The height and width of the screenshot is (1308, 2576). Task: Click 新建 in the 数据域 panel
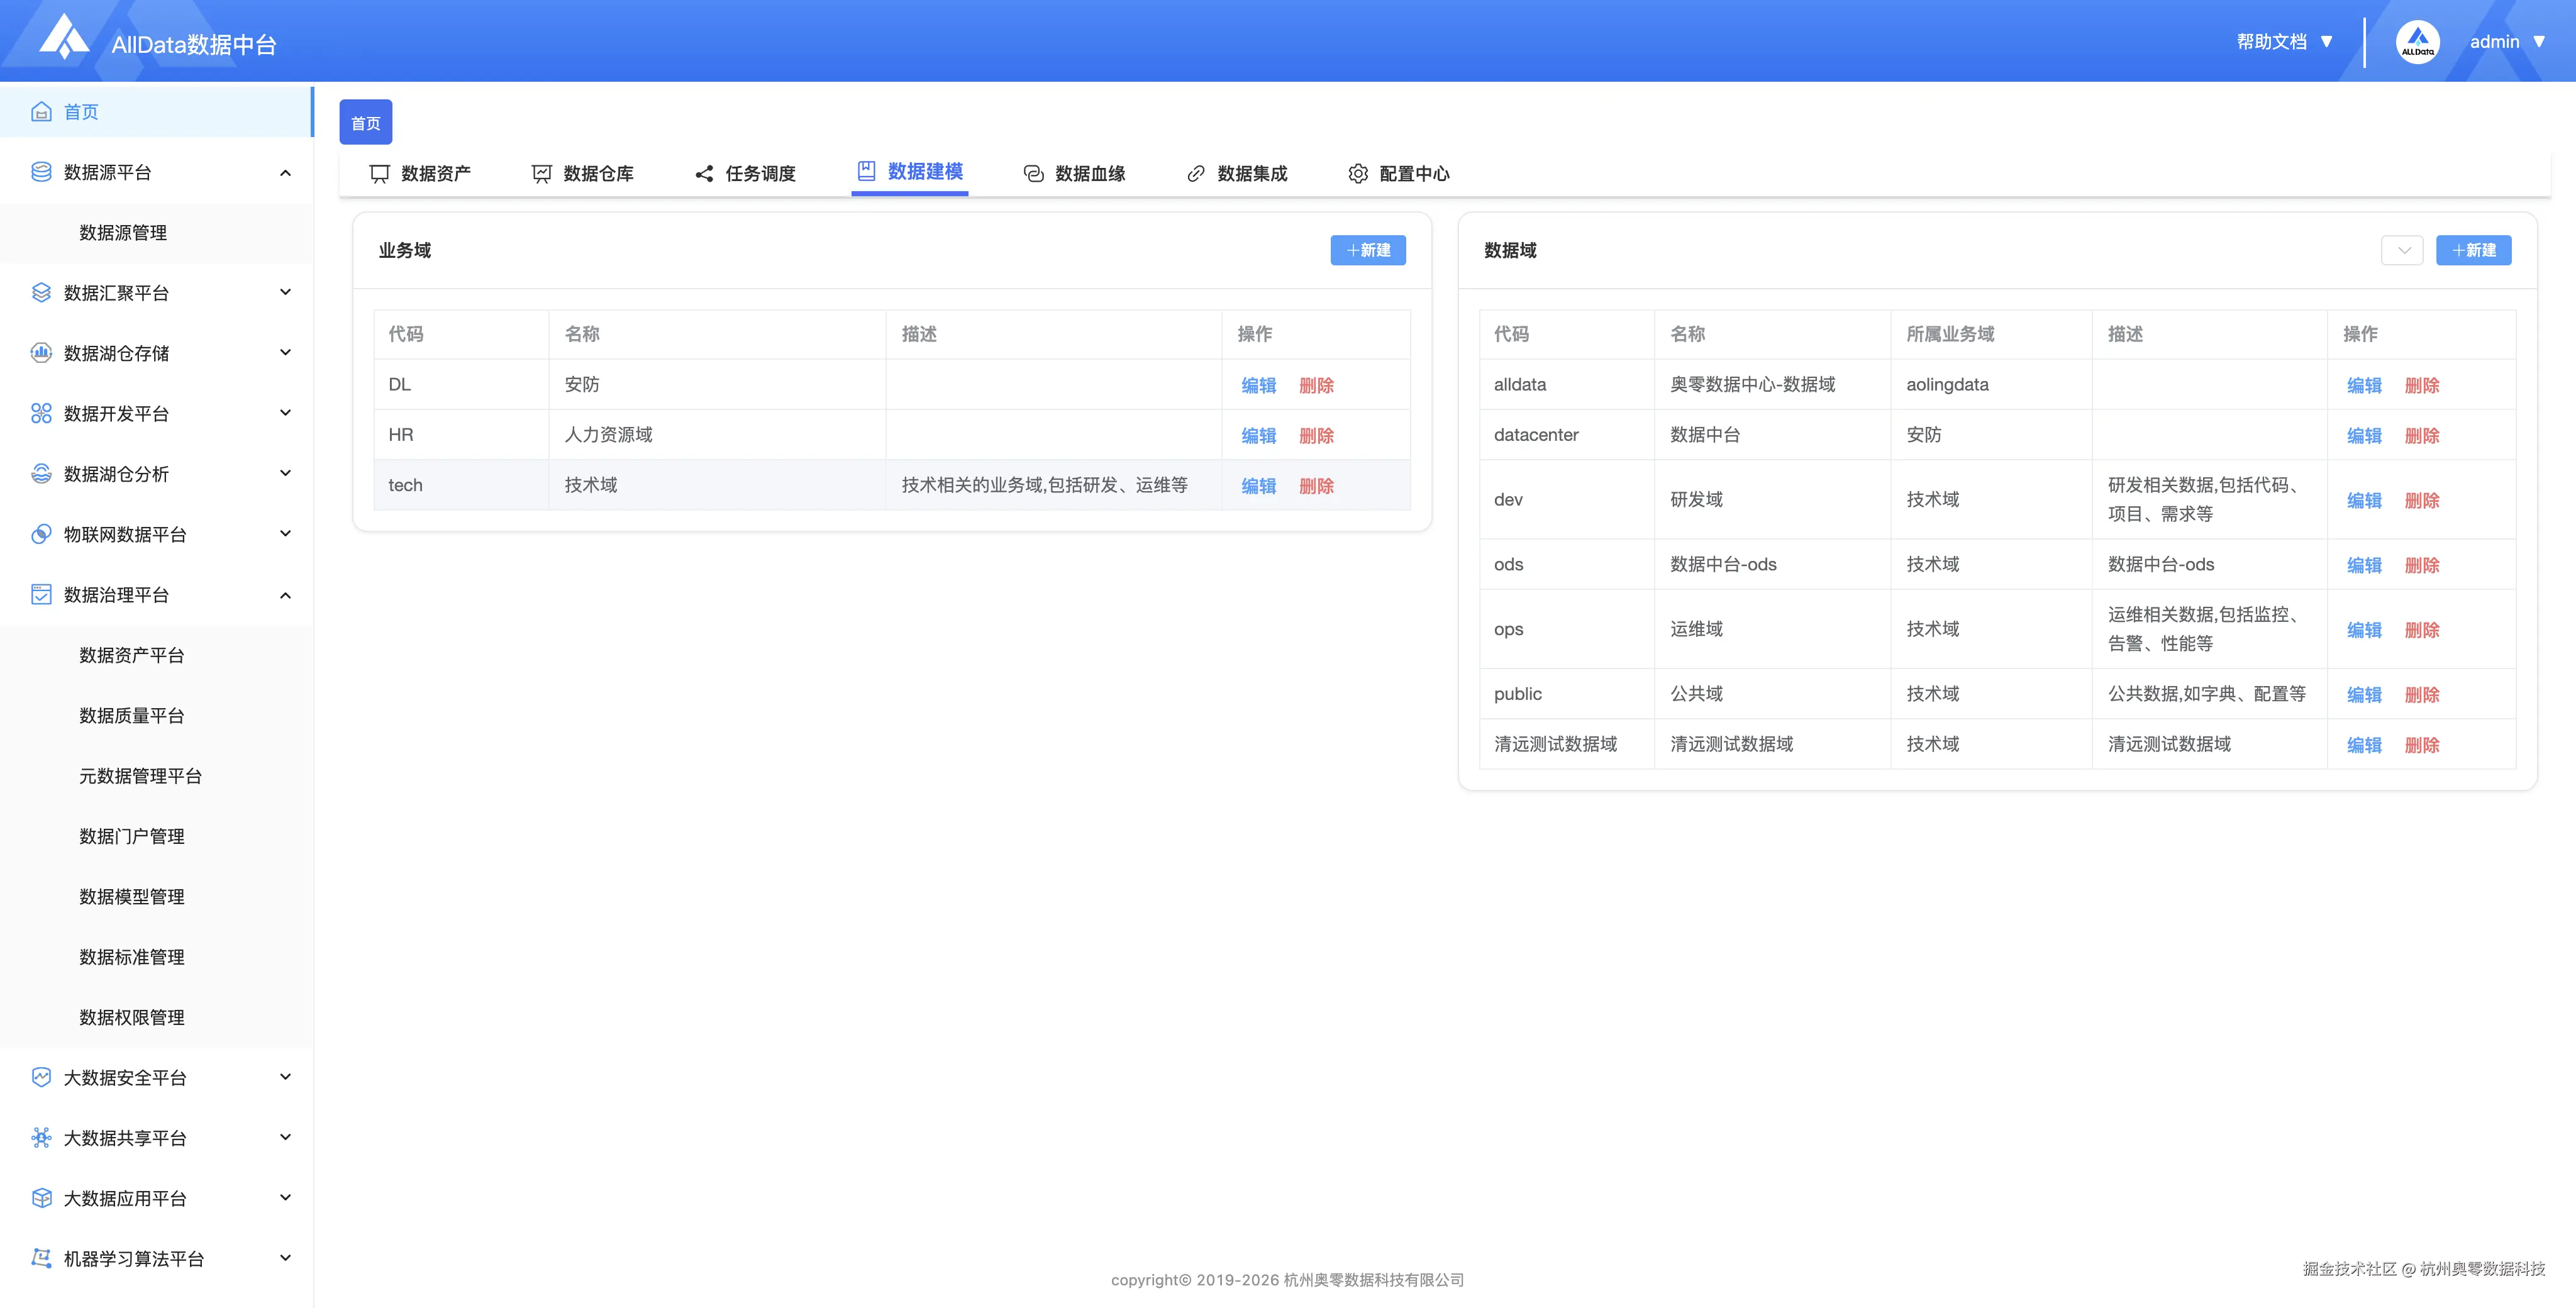[x=2473, y=250]
